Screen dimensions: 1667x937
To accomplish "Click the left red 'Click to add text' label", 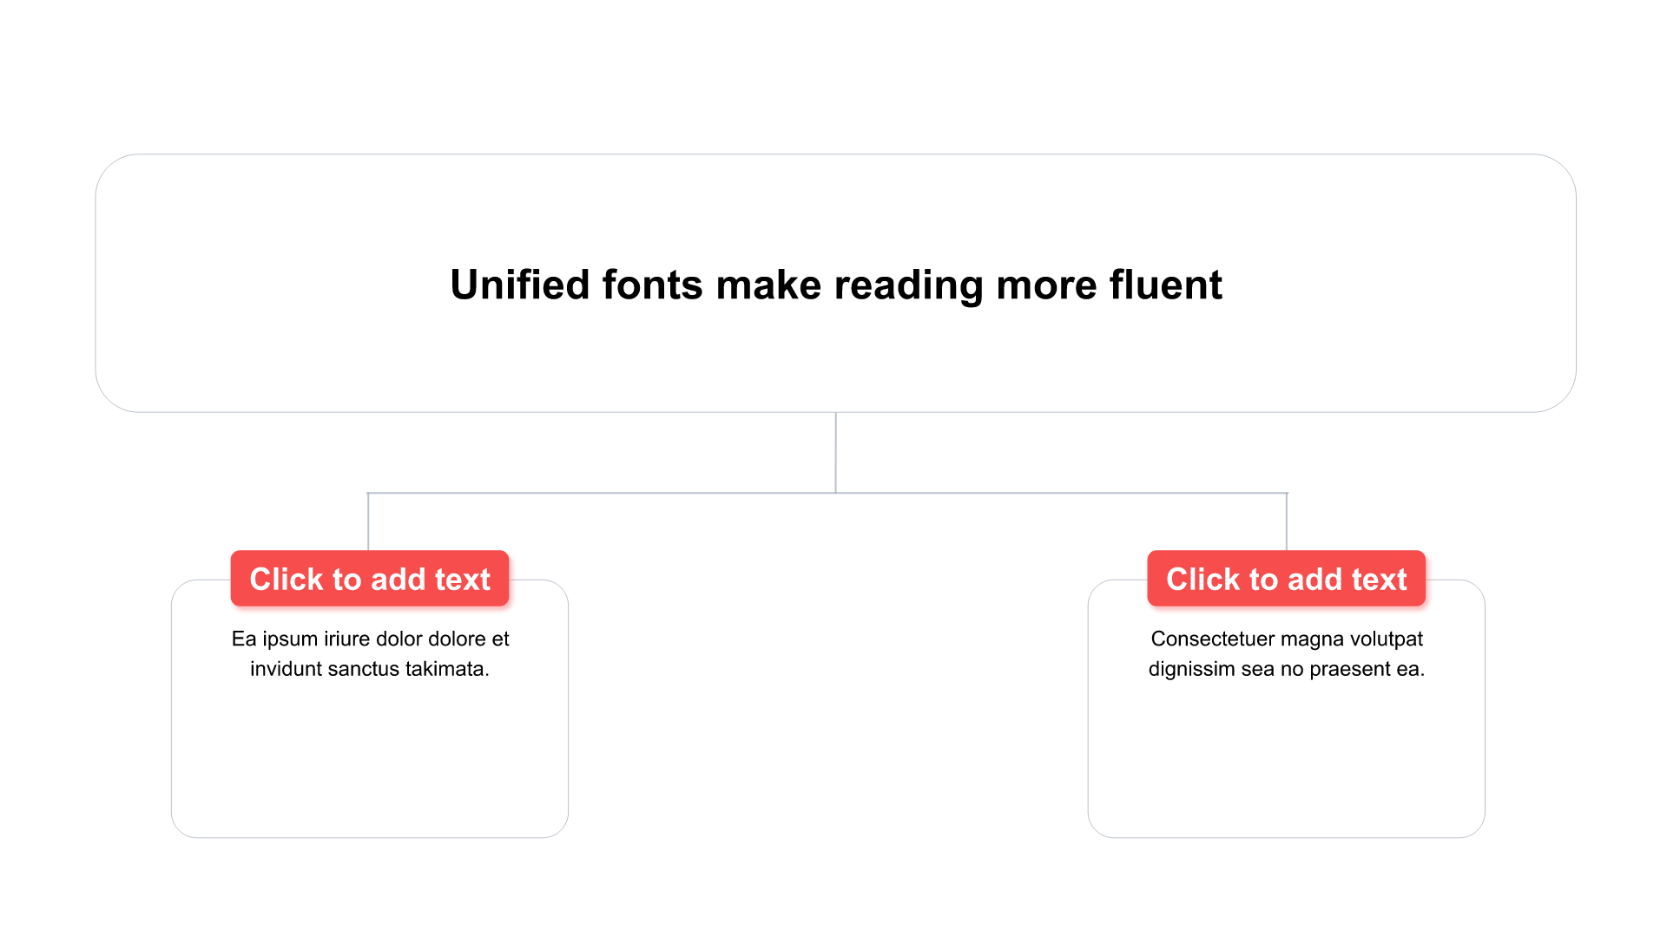I will click(x=370, y=578).
